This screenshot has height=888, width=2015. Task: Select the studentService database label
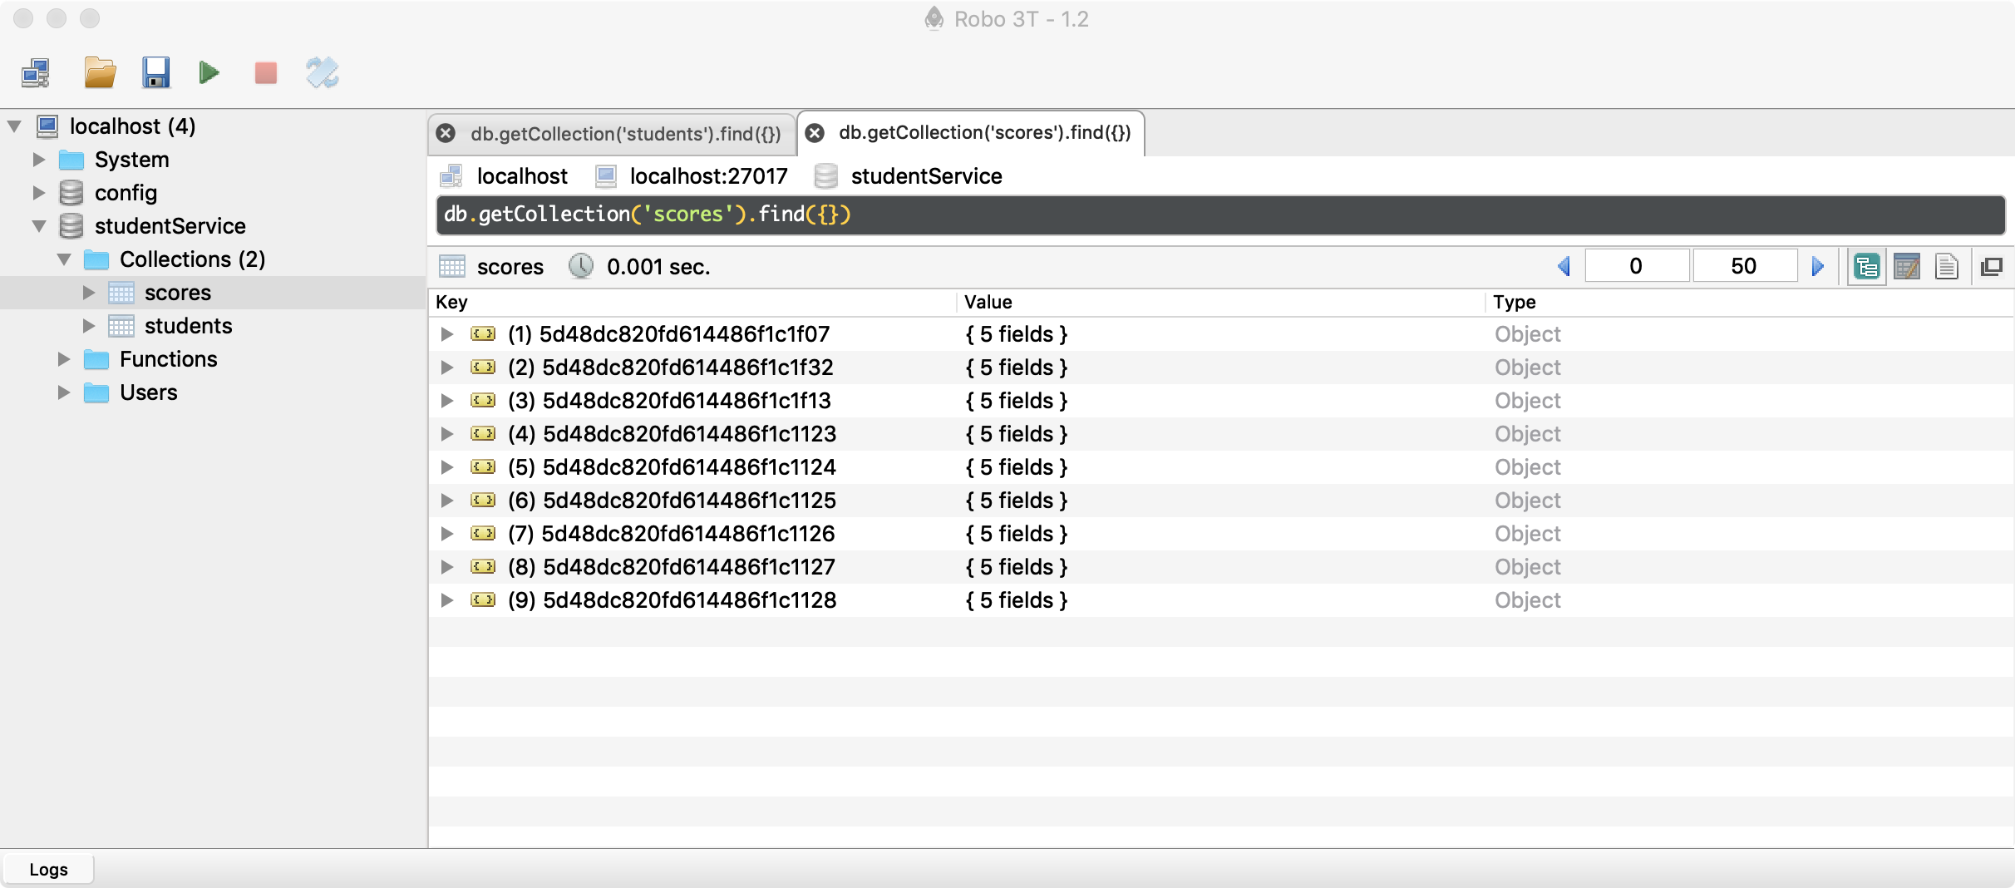tap(170, 226)
